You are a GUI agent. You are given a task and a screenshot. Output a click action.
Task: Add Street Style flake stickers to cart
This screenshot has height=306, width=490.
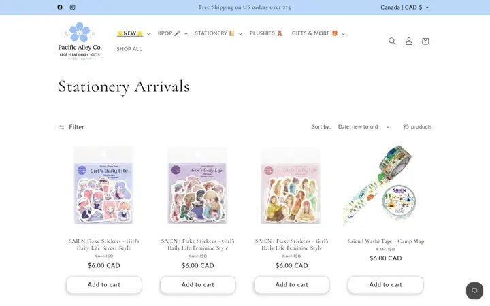click(104, 285)
